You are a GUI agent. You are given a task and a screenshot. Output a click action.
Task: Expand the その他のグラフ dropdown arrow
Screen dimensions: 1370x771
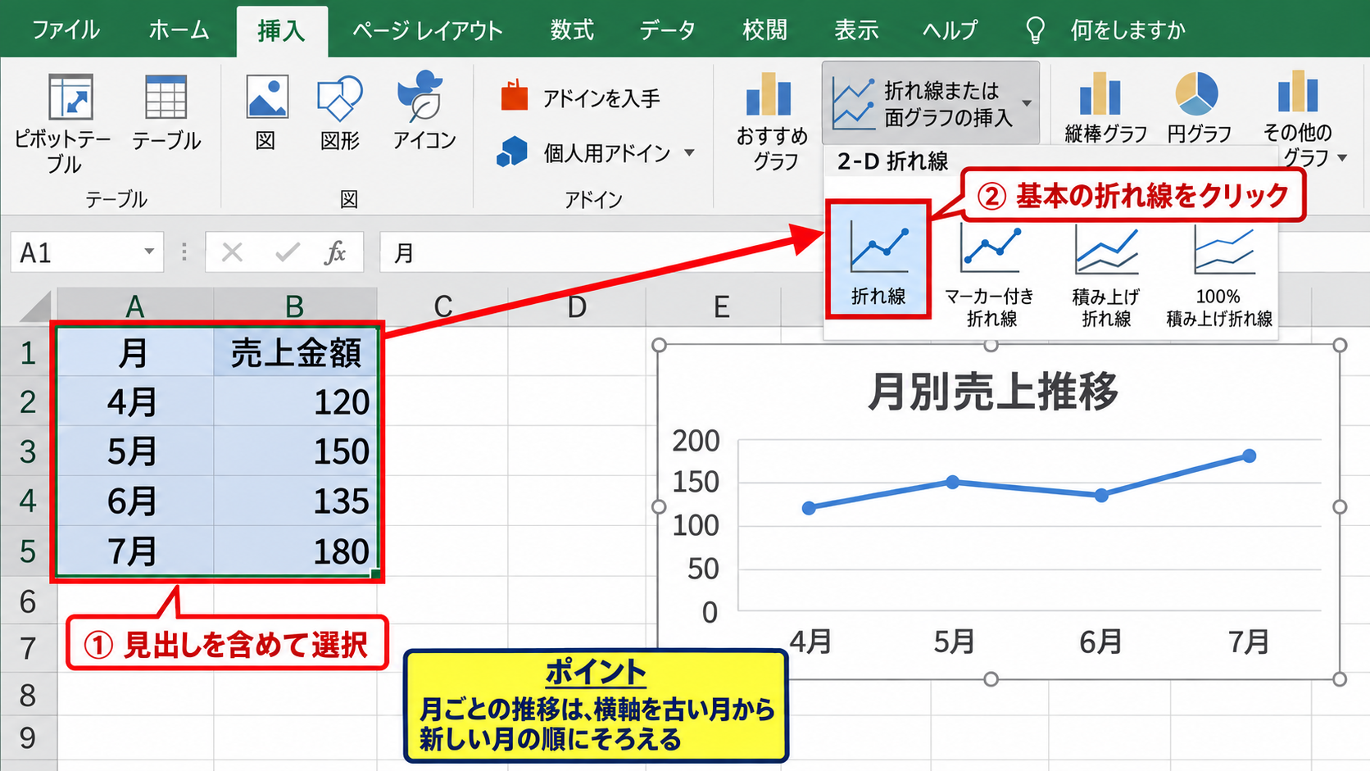[x=1342, y=157]
